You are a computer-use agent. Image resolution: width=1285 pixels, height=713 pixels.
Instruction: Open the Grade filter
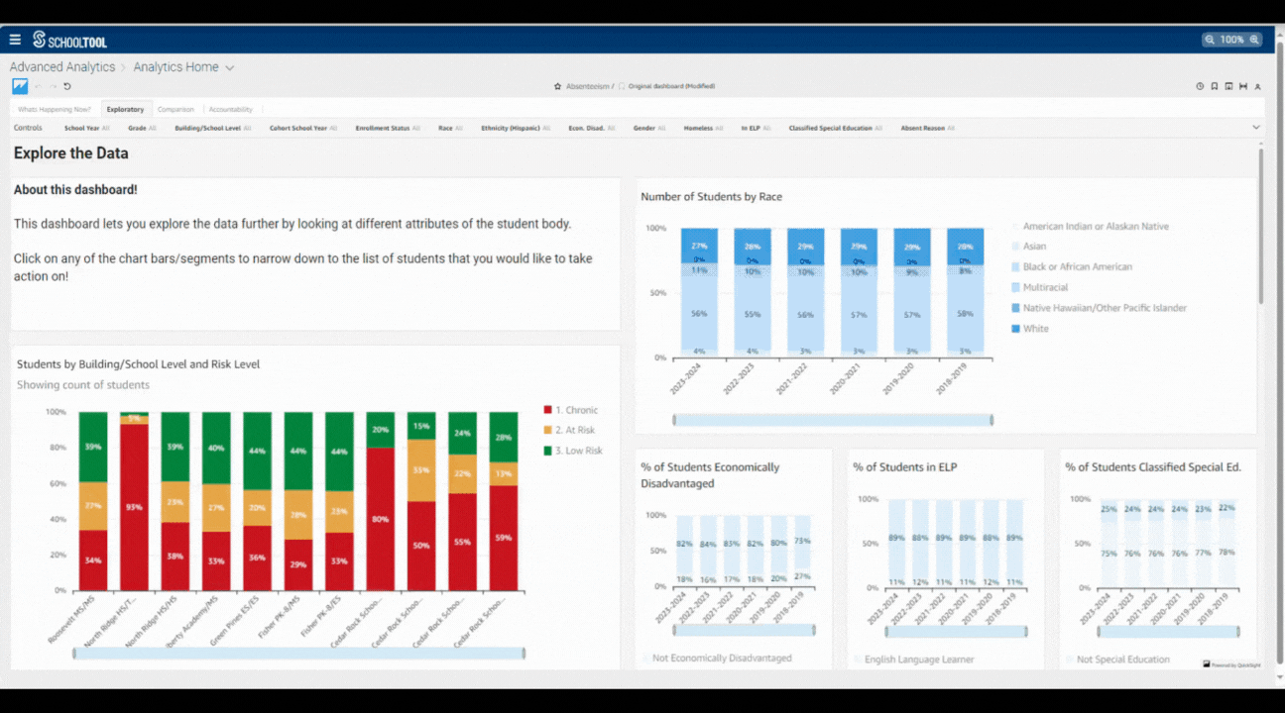pos(142,128)
